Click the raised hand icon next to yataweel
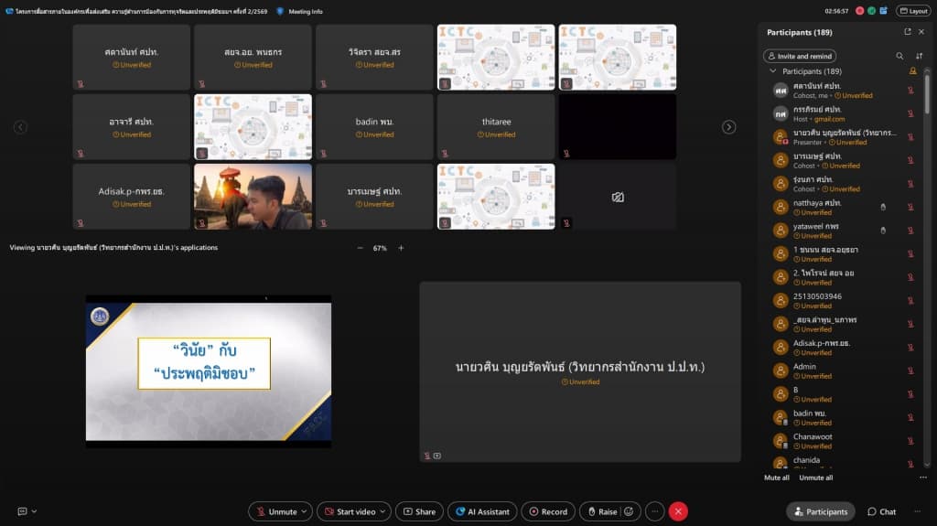Screen dimensions: 937x526 tap(883, 231)
